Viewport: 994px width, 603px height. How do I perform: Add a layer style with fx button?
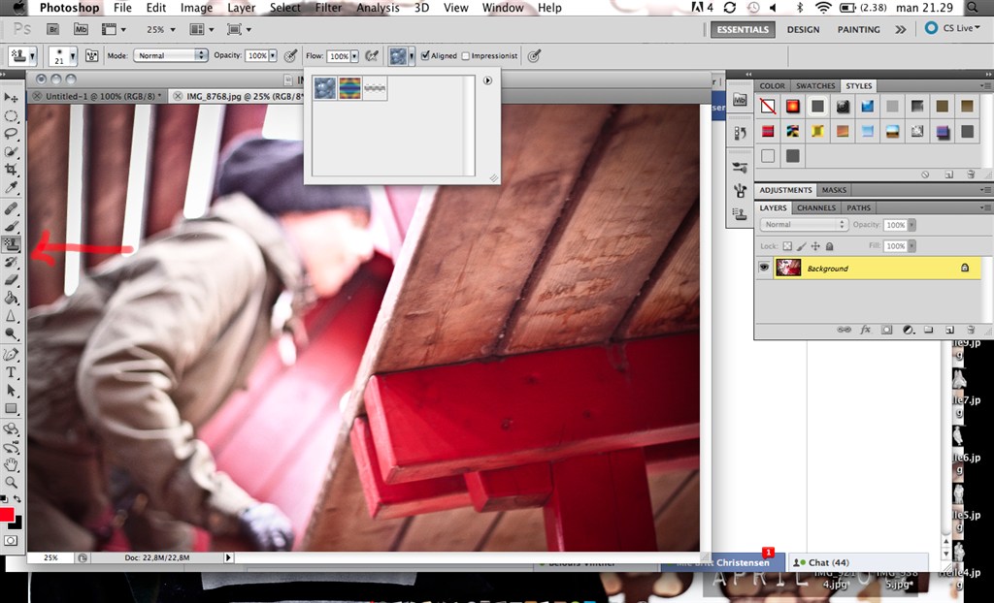click(x=865, y=330)
